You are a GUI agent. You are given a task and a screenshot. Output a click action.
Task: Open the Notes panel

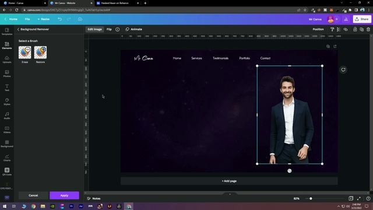pyautogui.click(x=93, y=198)
